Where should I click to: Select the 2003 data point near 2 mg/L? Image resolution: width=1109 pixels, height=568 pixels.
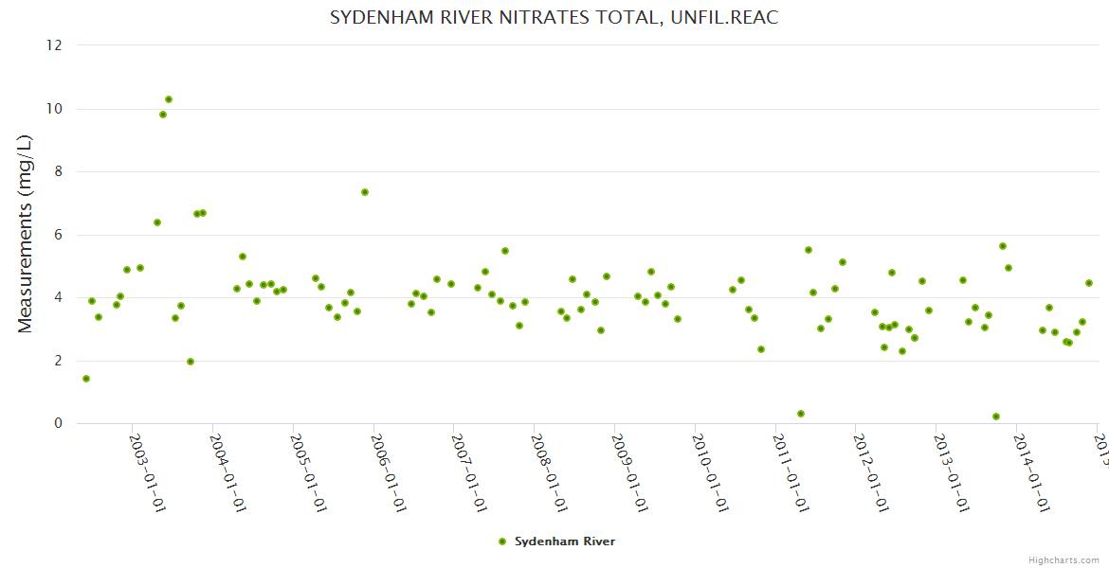click(191, 362)
